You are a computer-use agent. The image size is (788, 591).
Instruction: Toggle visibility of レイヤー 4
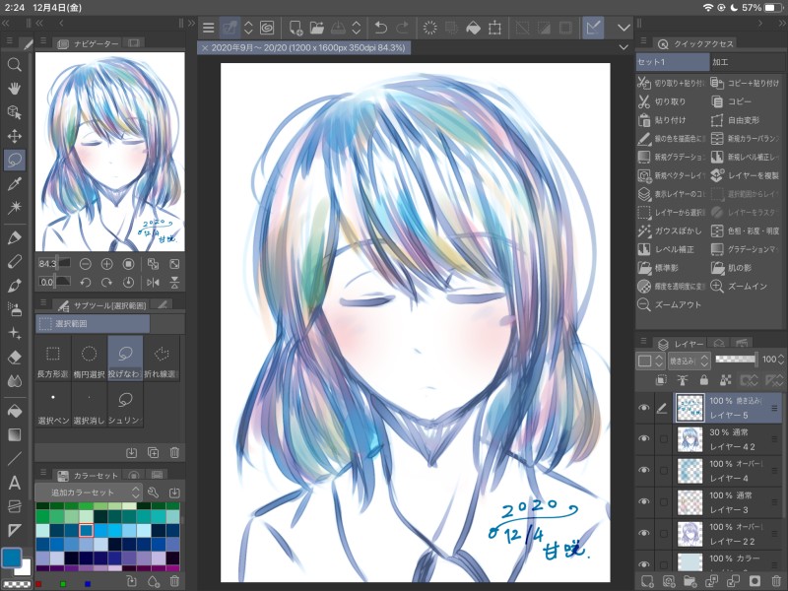644,471
